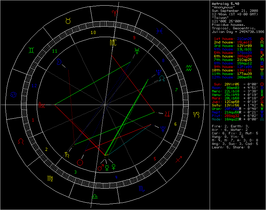Image resolution: width=266 pixels, height=210 pixels.
Task: Click the Node 16Aqu23R position row
Action: tap(238, 119)
